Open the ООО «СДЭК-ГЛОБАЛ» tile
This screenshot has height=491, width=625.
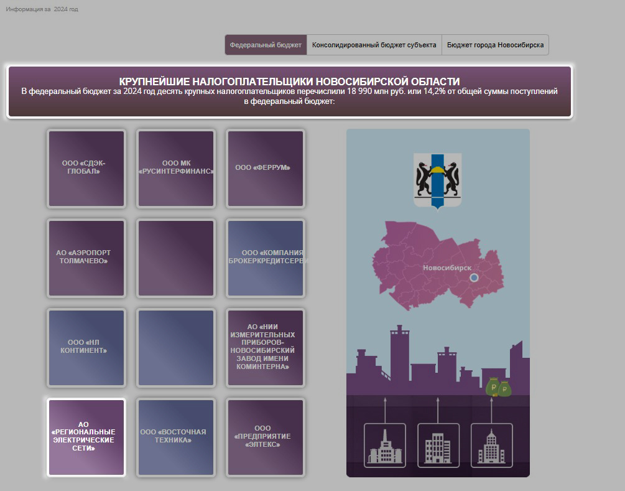click(86, 168)
